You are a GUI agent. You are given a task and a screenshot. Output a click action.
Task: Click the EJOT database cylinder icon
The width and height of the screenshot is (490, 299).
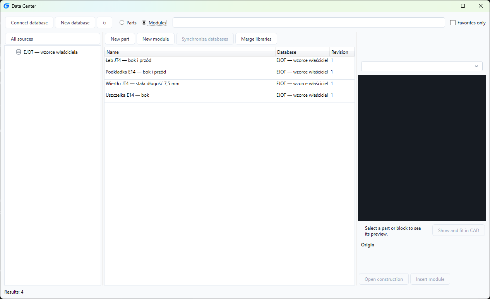click(19, 52)
